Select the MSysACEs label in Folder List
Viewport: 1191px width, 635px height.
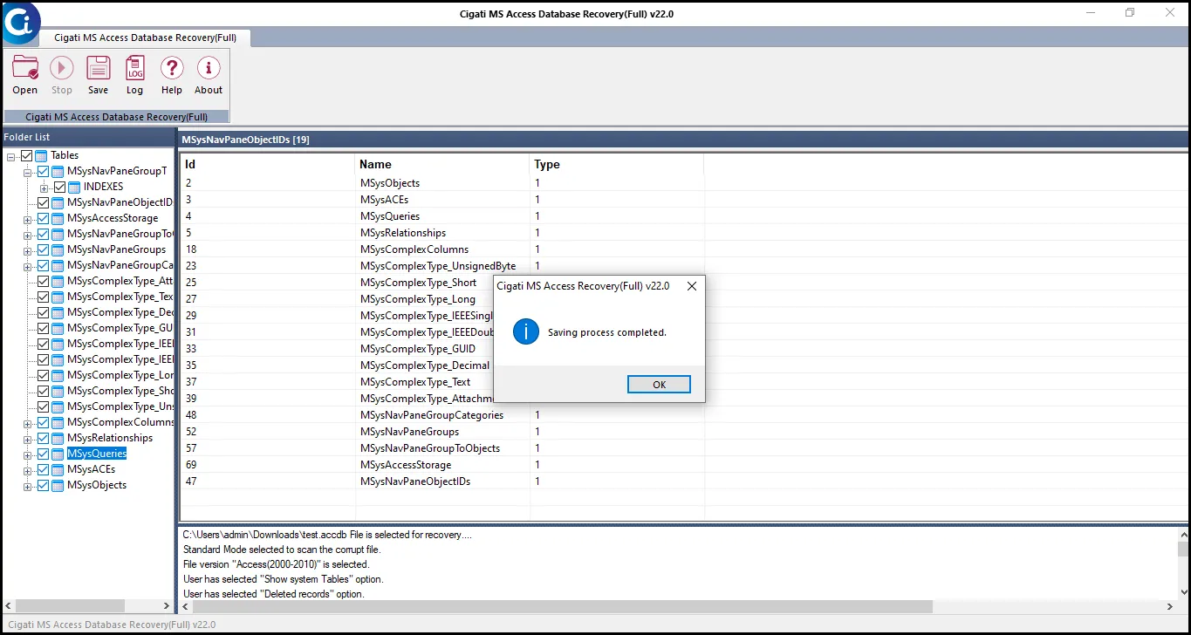coord(91,469)
